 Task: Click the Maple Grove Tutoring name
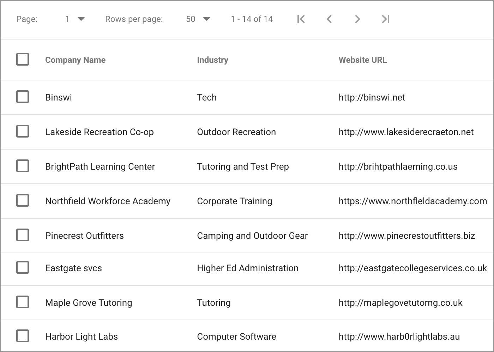89,303
